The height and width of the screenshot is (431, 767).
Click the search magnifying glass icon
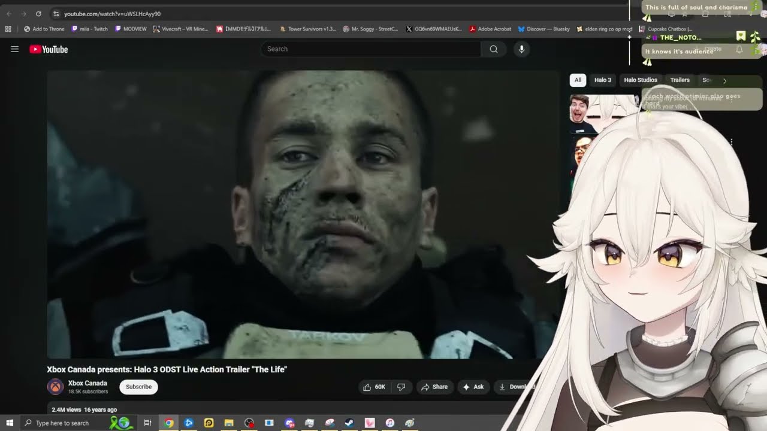493,49
